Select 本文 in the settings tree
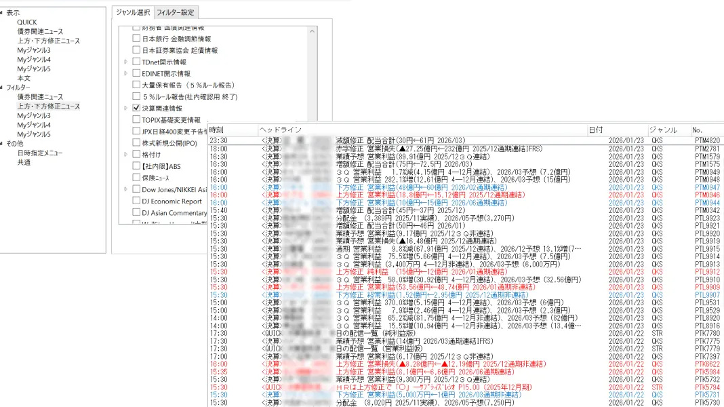This screenshot has width=724, height=407. [24, 78]
